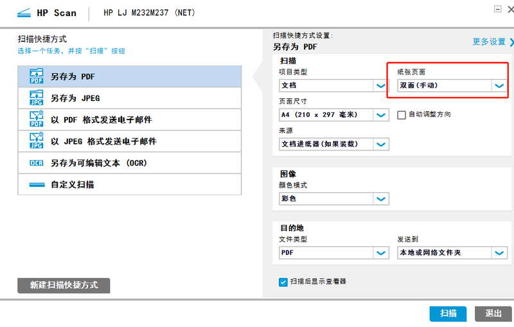This screenshot has width=514, height=327.
Task: Click the 自定义扫描 scanner icon
Action: pos(36,184)
